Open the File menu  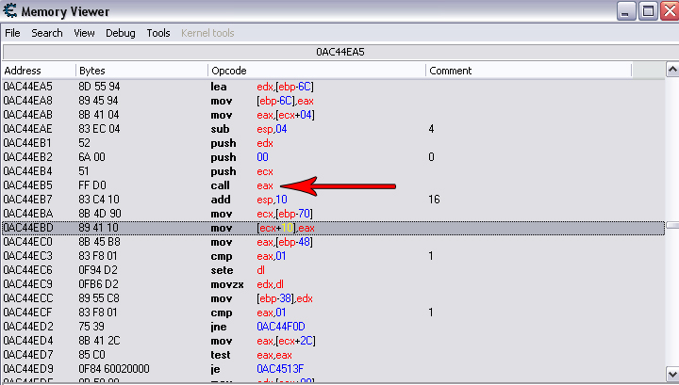click(x=12, y=33)
